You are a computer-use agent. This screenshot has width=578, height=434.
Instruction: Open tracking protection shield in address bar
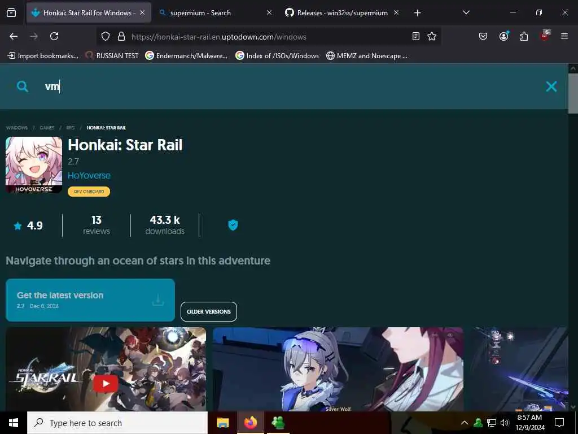pyautogui.click(x=106, y=37)
